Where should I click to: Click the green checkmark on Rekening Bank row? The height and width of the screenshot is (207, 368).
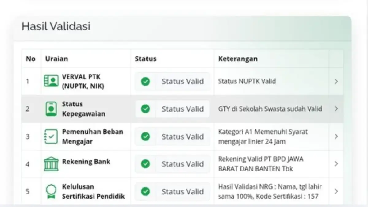click(x=145, y=164)
